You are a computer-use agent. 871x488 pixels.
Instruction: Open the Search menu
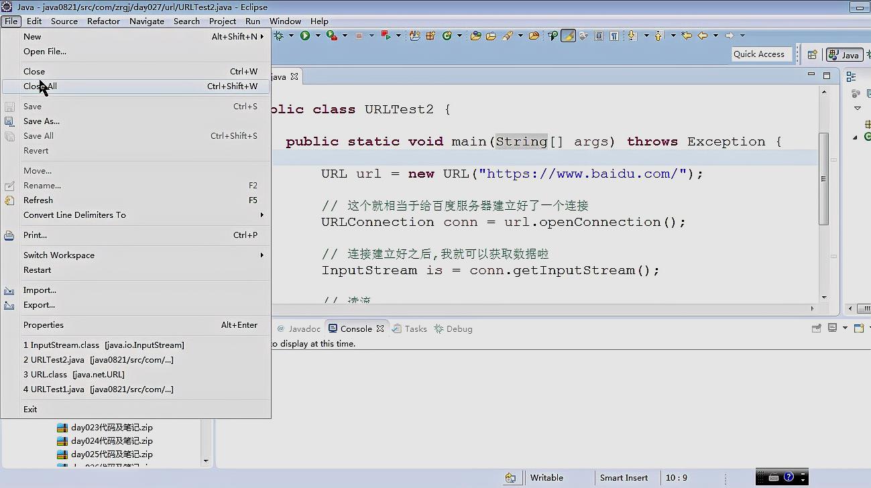click(186, 21)
